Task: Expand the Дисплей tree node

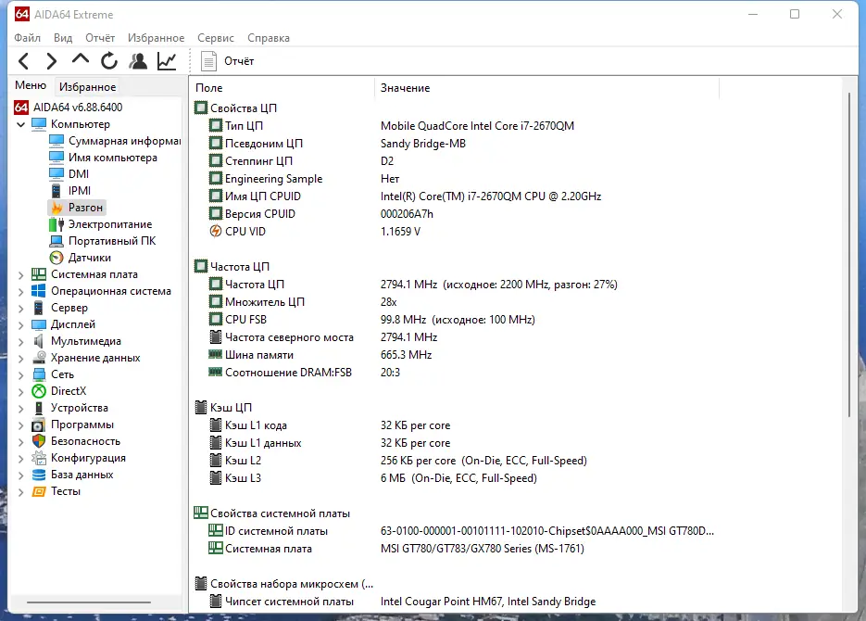Action: [x=21, y=324]
